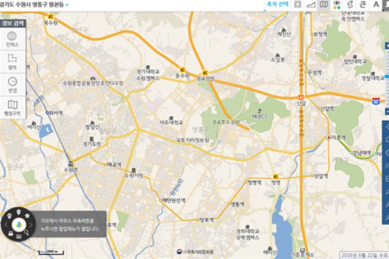
Task: Move the blue zoom slider handle
Action: pos(387,76)
